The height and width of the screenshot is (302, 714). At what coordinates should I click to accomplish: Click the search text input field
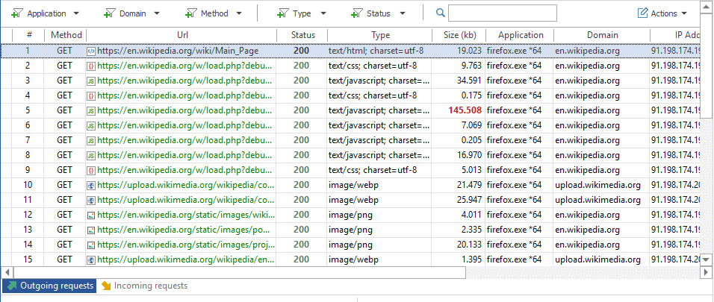(502, 13)
